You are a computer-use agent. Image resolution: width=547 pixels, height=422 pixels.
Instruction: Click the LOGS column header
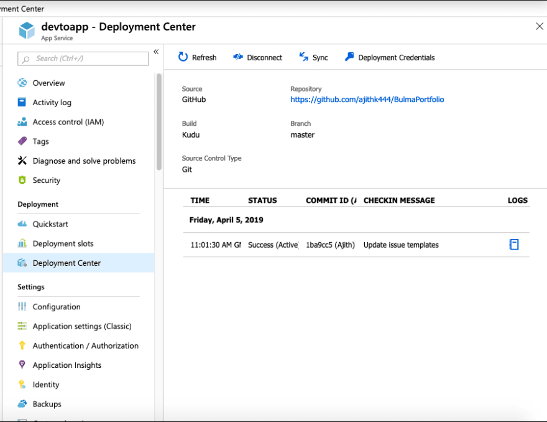coord(518,200)
